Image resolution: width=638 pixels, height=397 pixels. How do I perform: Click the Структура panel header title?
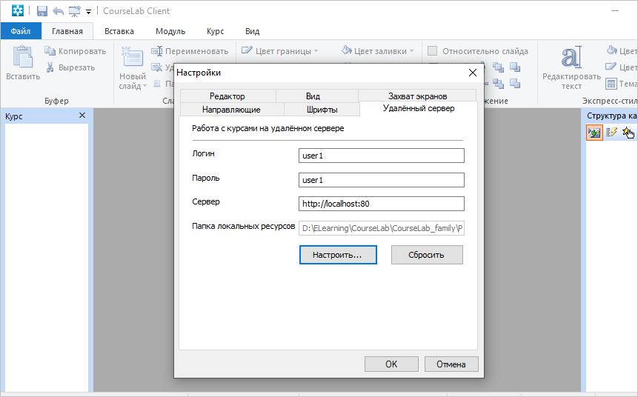(x=611, y=116)
